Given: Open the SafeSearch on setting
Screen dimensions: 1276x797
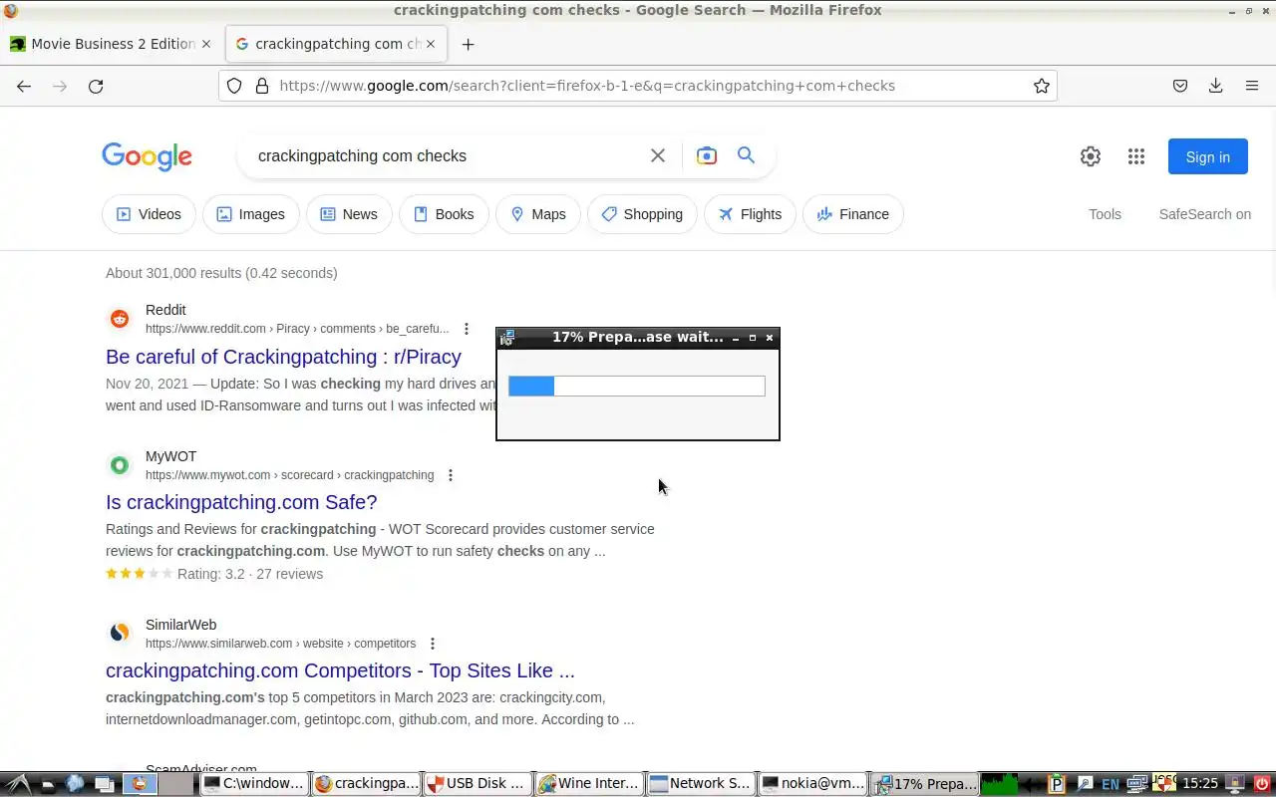Looking at the screenshot, I should pyautogui.click(x=1204, y=214).
